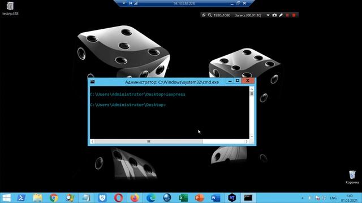Viewport: 362px width, 203px height.
Task: Toggle the pin icon on remote session bar
Action: (x=131, y=3)
